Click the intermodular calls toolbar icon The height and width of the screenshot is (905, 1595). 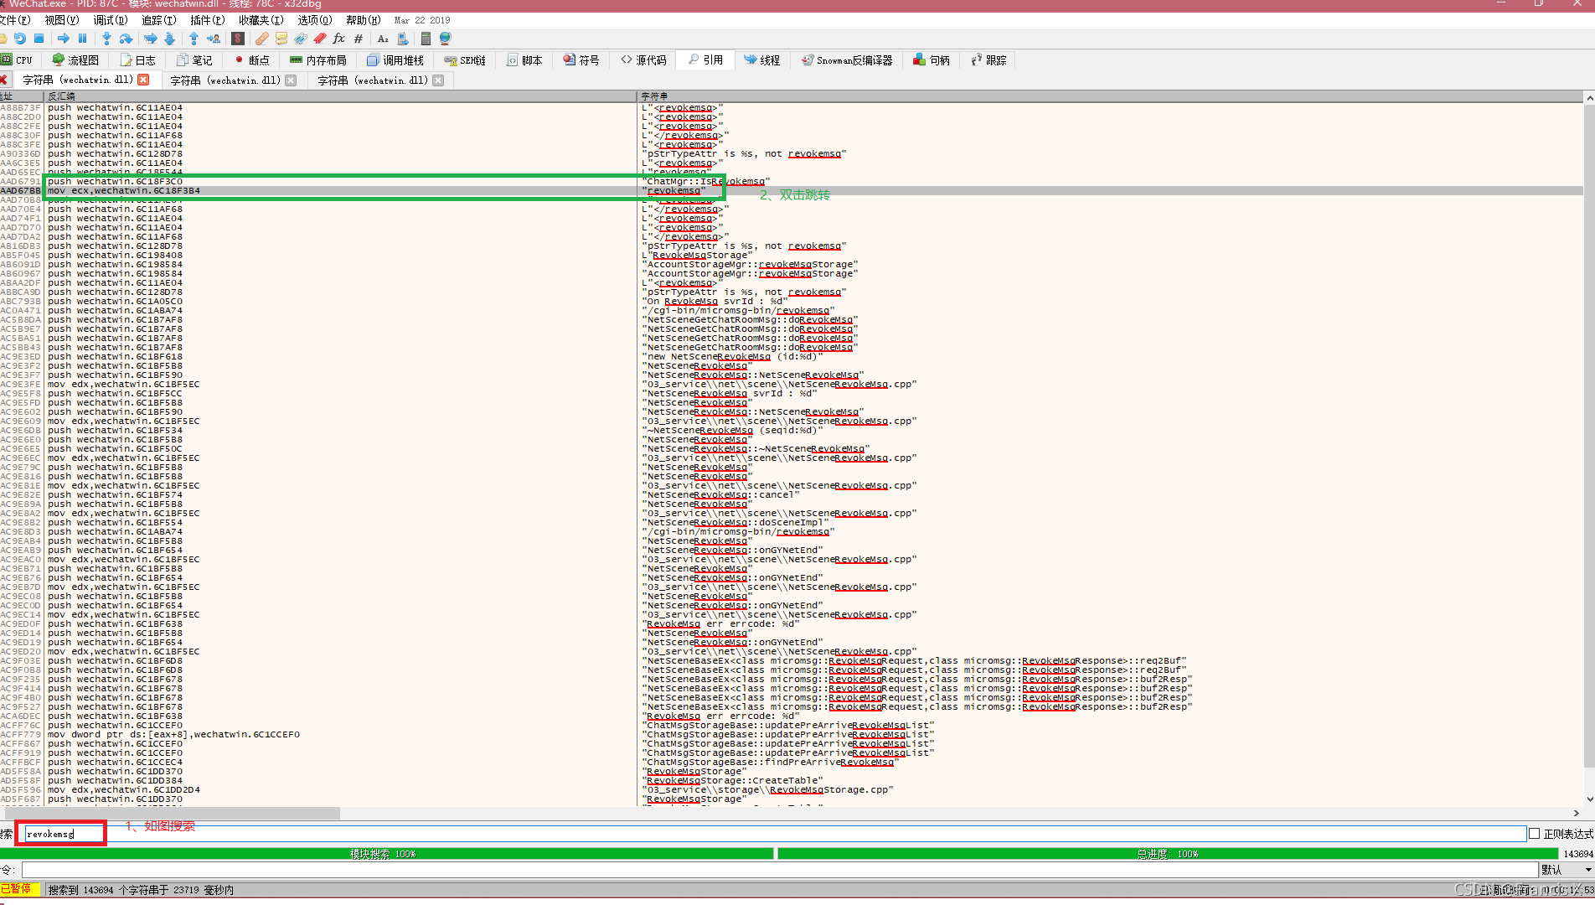[403, 39]
